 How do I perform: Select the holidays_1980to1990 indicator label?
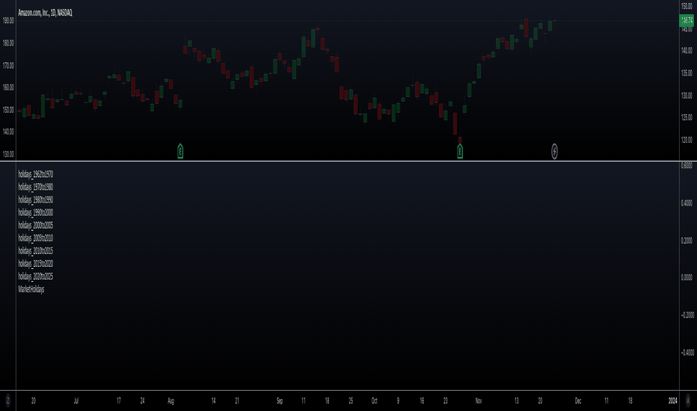[36, 200]
